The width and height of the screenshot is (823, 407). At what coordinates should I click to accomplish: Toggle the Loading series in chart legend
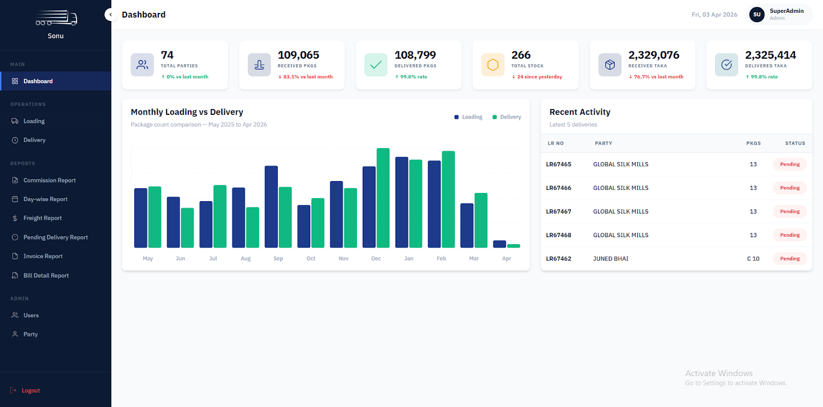click(468, 117)
